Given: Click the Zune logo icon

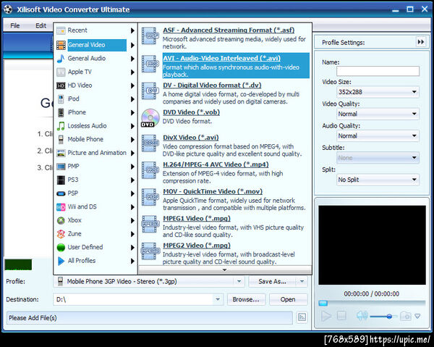Looking at the screenshot, I should click(61, 234).
